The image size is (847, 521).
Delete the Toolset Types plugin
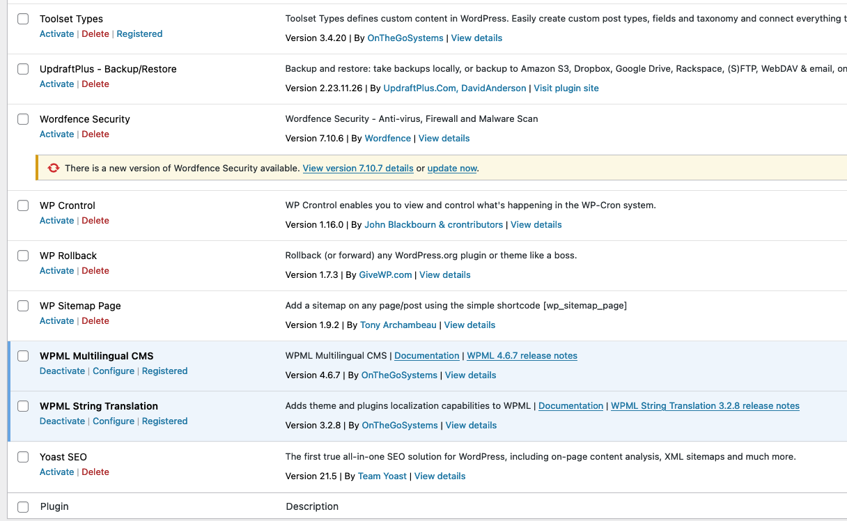(95, 33)
